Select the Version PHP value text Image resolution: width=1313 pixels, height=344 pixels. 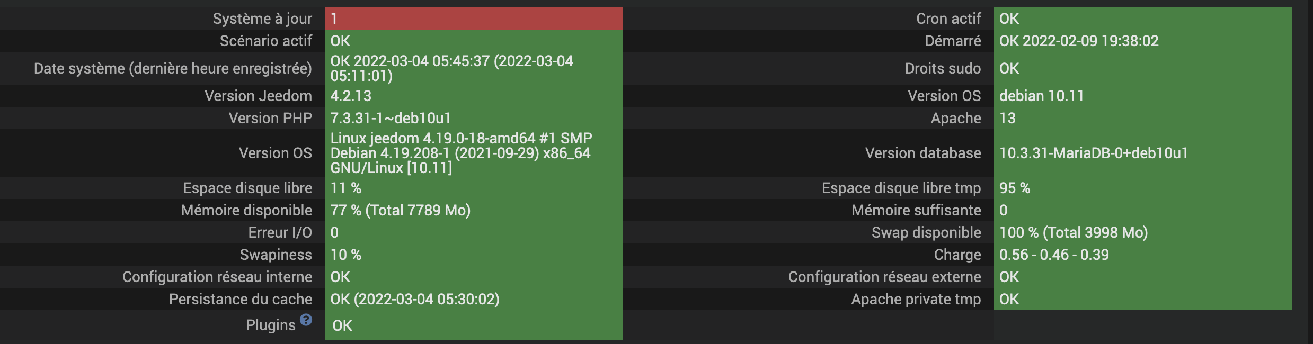[391, 118]
